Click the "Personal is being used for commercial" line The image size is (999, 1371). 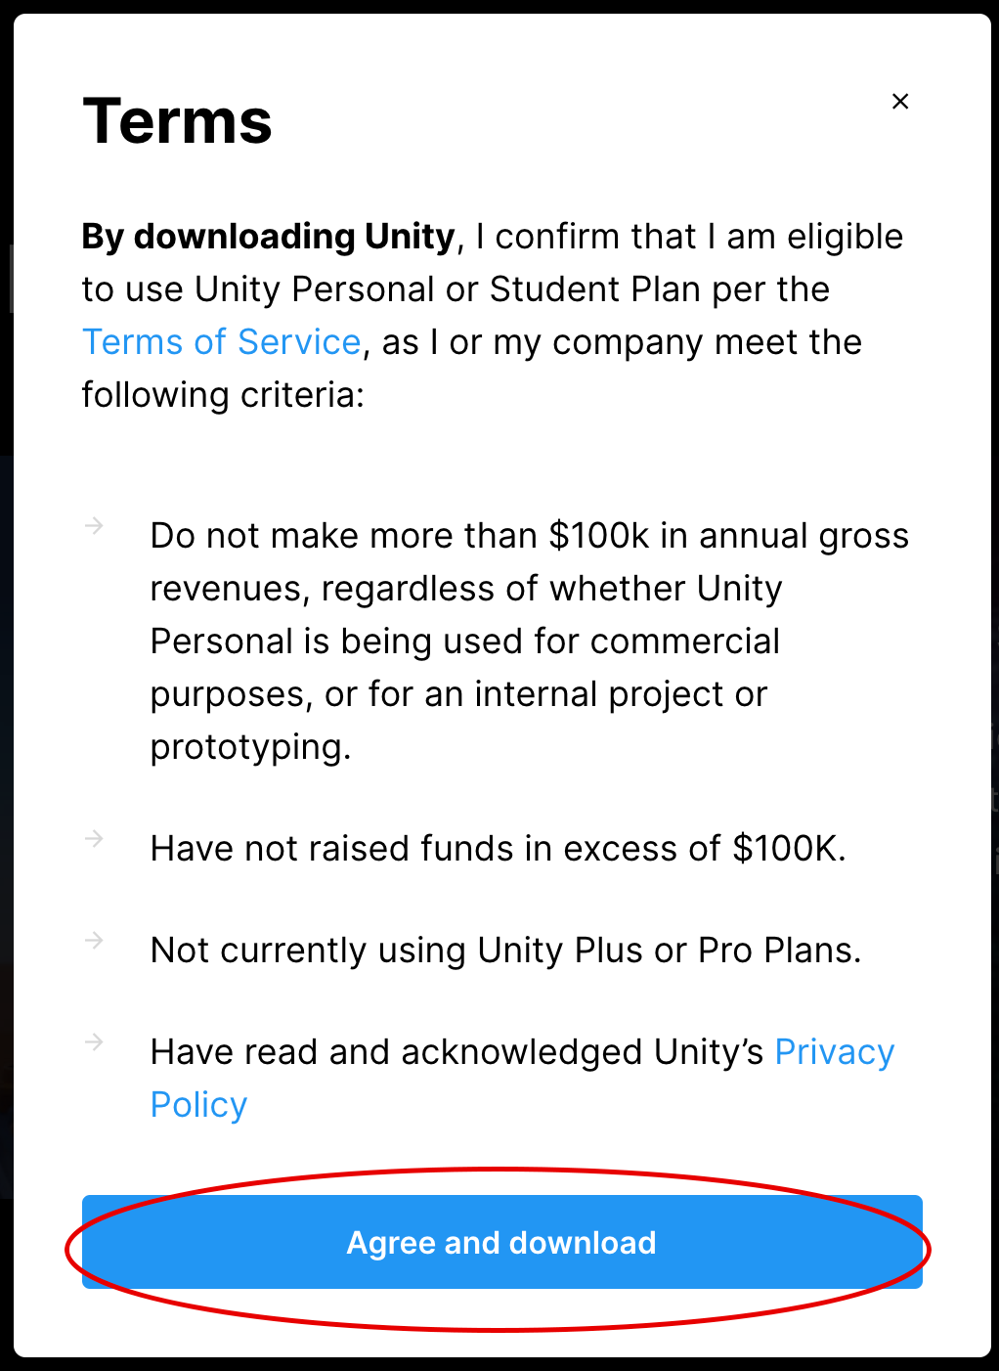pos(464,641)
